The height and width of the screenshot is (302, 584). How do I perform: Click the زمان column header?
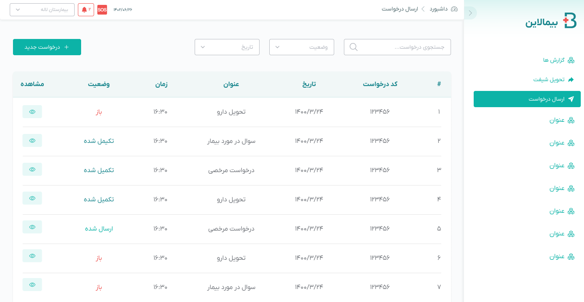161,84
